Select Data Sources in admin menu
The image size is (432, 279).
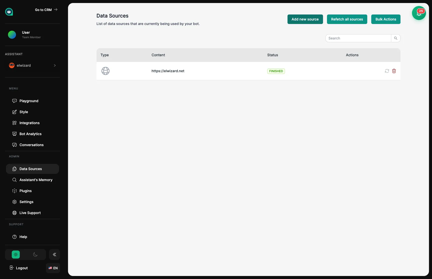coord(32,169)
